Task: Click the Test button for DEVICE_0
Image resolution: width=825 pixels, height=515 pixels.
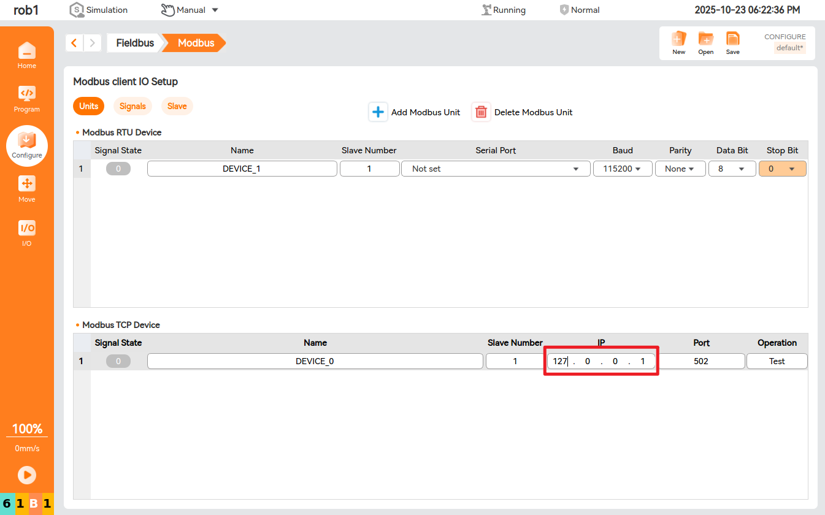Action: [x=777, y=361]
